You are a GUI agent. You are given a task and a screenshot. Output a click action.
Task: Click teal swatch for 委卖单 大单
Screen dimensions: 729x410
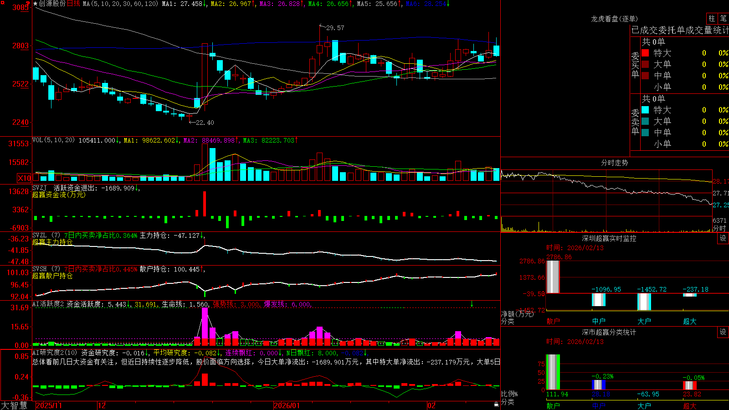[645, 121]
